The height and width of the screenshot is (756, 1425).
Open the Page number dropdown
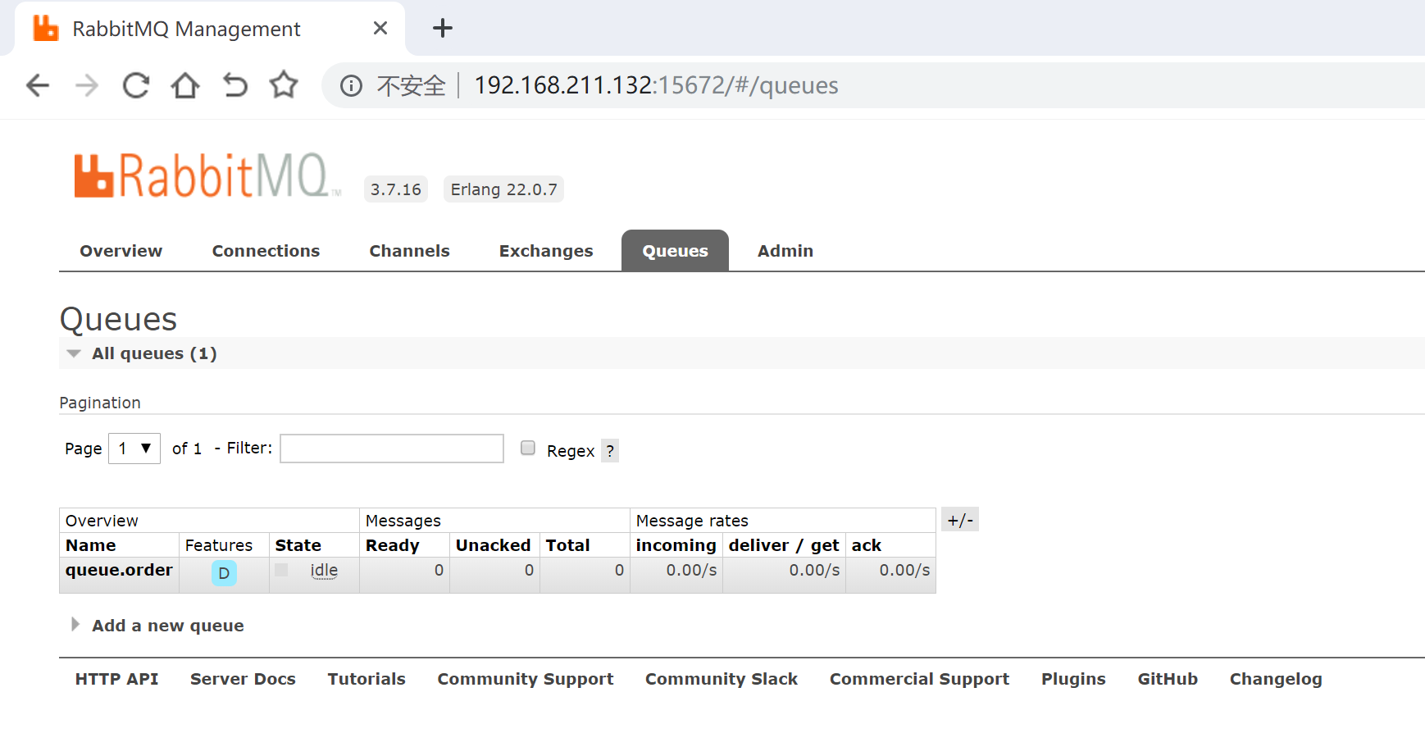pyautogui.click(x=134, y=449)
